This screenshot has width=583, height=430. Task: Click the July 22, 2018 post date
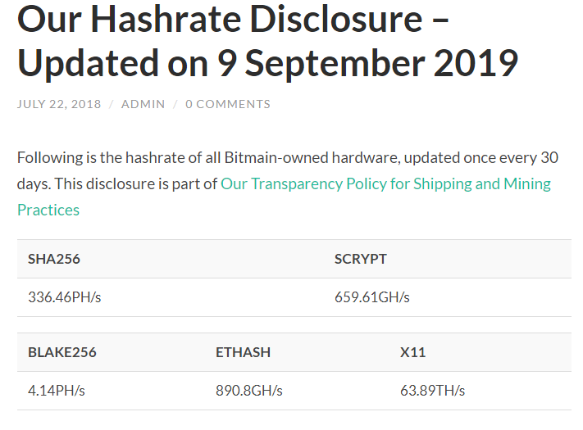(x=59, y=104)
